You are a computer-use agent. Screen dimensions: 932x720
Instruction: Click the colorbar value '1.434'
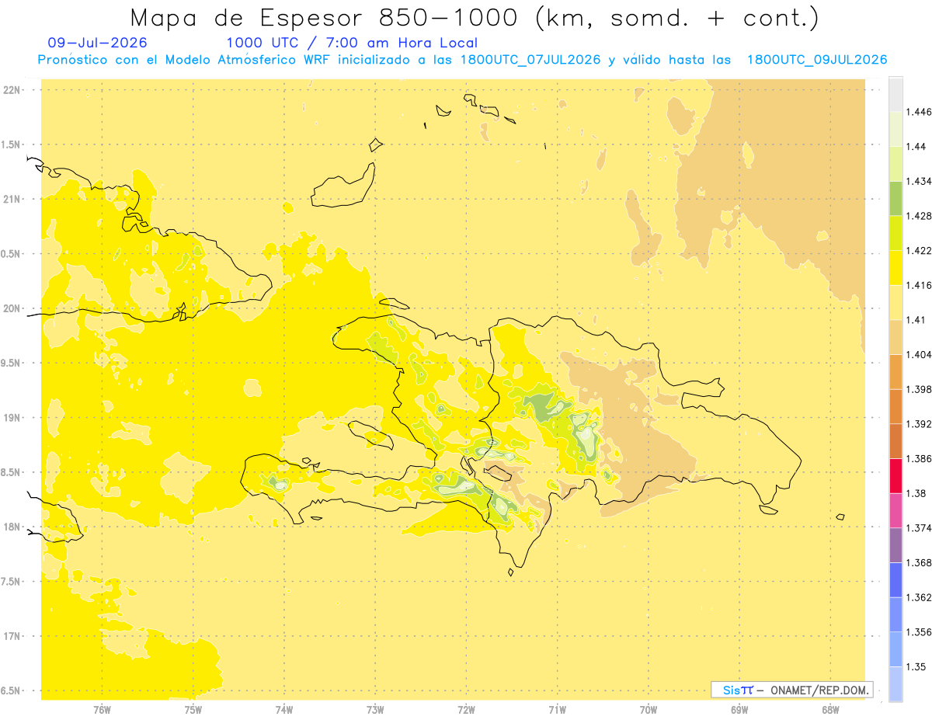coord(919,181)
